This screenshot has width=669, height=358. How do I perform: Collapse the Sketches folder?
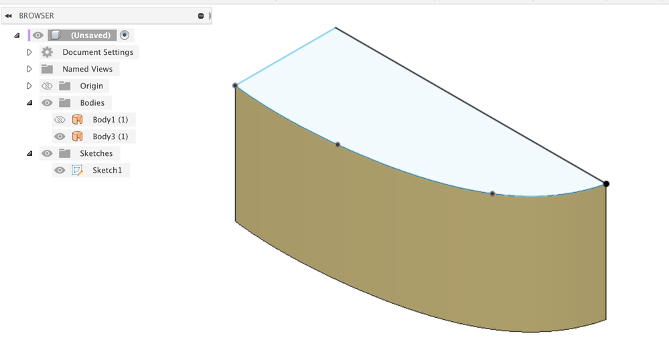tap(29, 153)
